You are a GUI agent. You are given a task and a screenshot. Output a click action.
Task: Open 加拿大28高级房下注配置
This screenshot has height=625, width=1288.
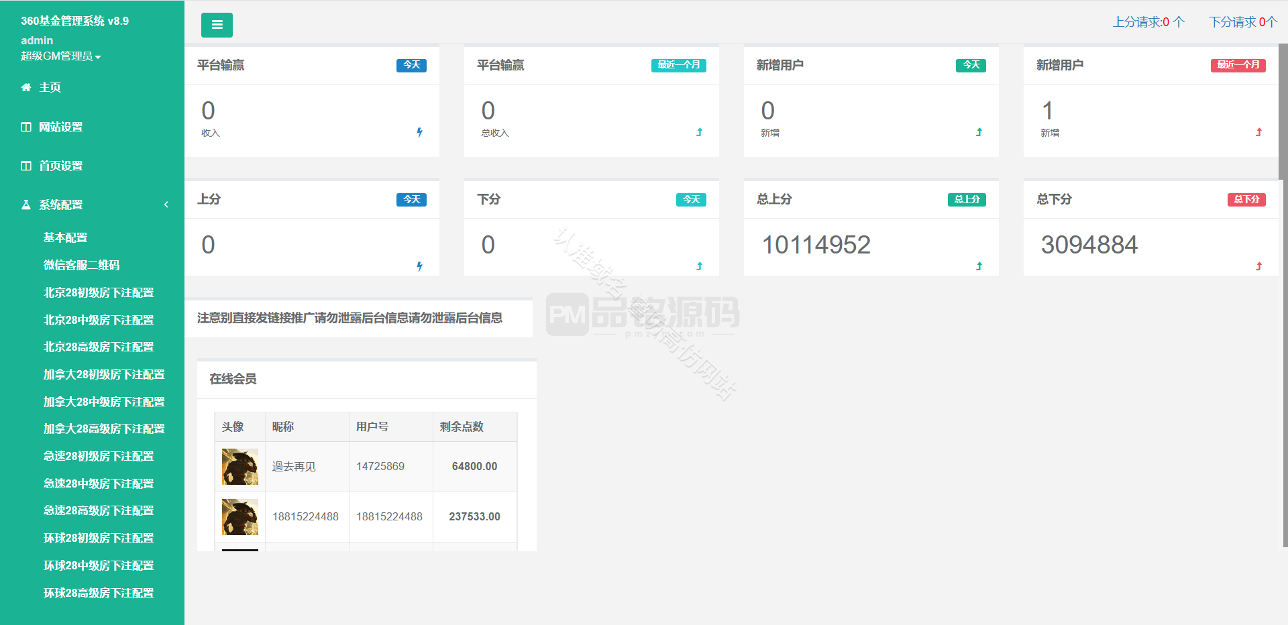[104, 429]
